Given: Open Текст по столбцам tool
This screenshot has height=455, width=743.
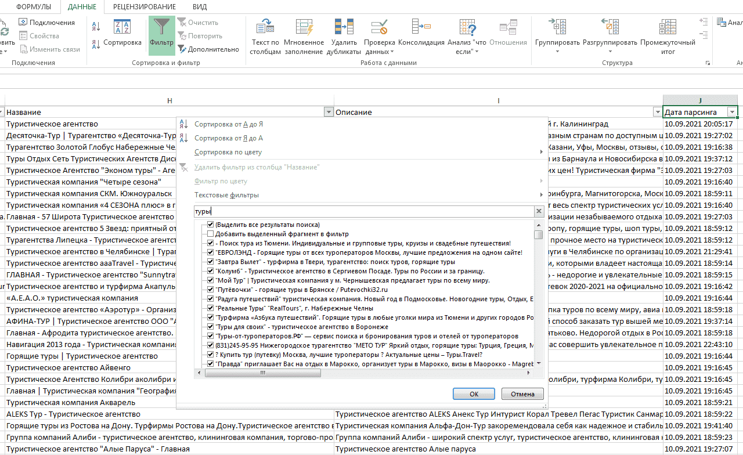Looking at the screenshot, I should click(x=265, y=37).
